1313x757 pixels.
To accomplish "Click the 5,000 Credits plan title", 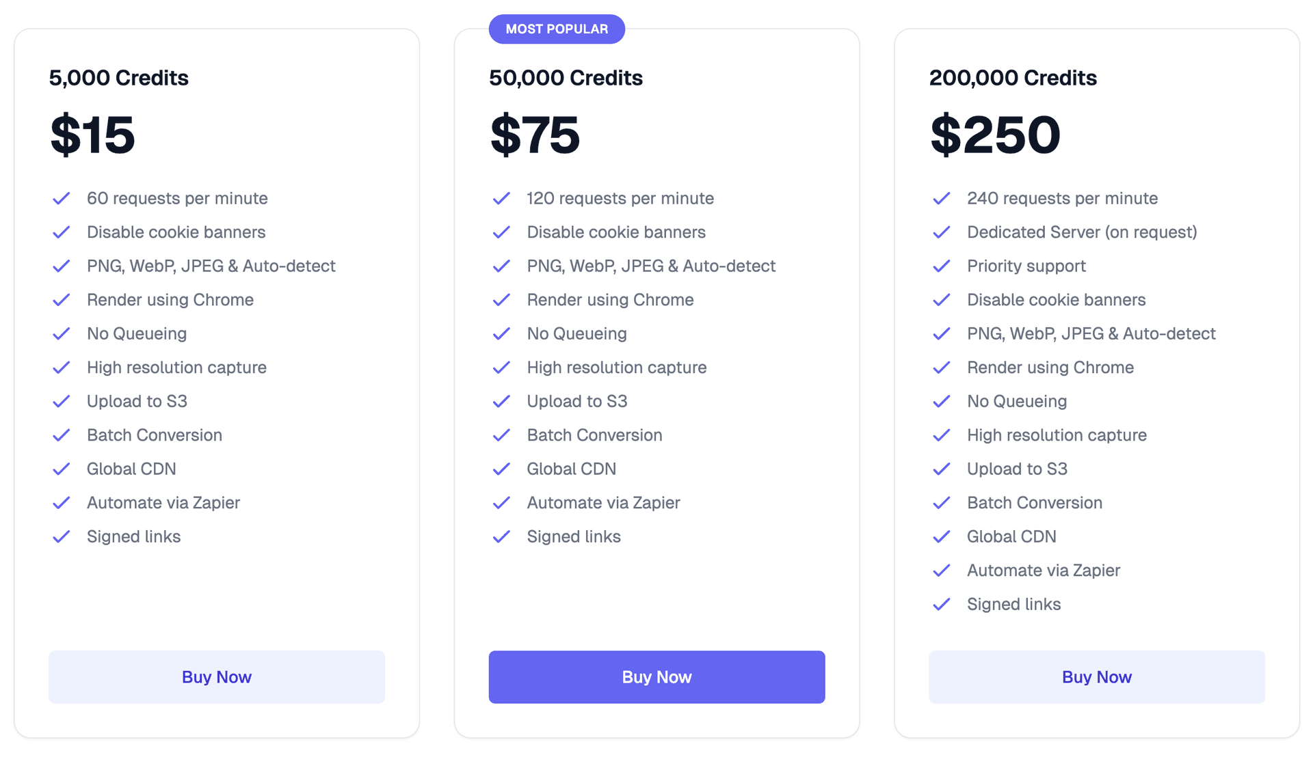I will [118, 78].
